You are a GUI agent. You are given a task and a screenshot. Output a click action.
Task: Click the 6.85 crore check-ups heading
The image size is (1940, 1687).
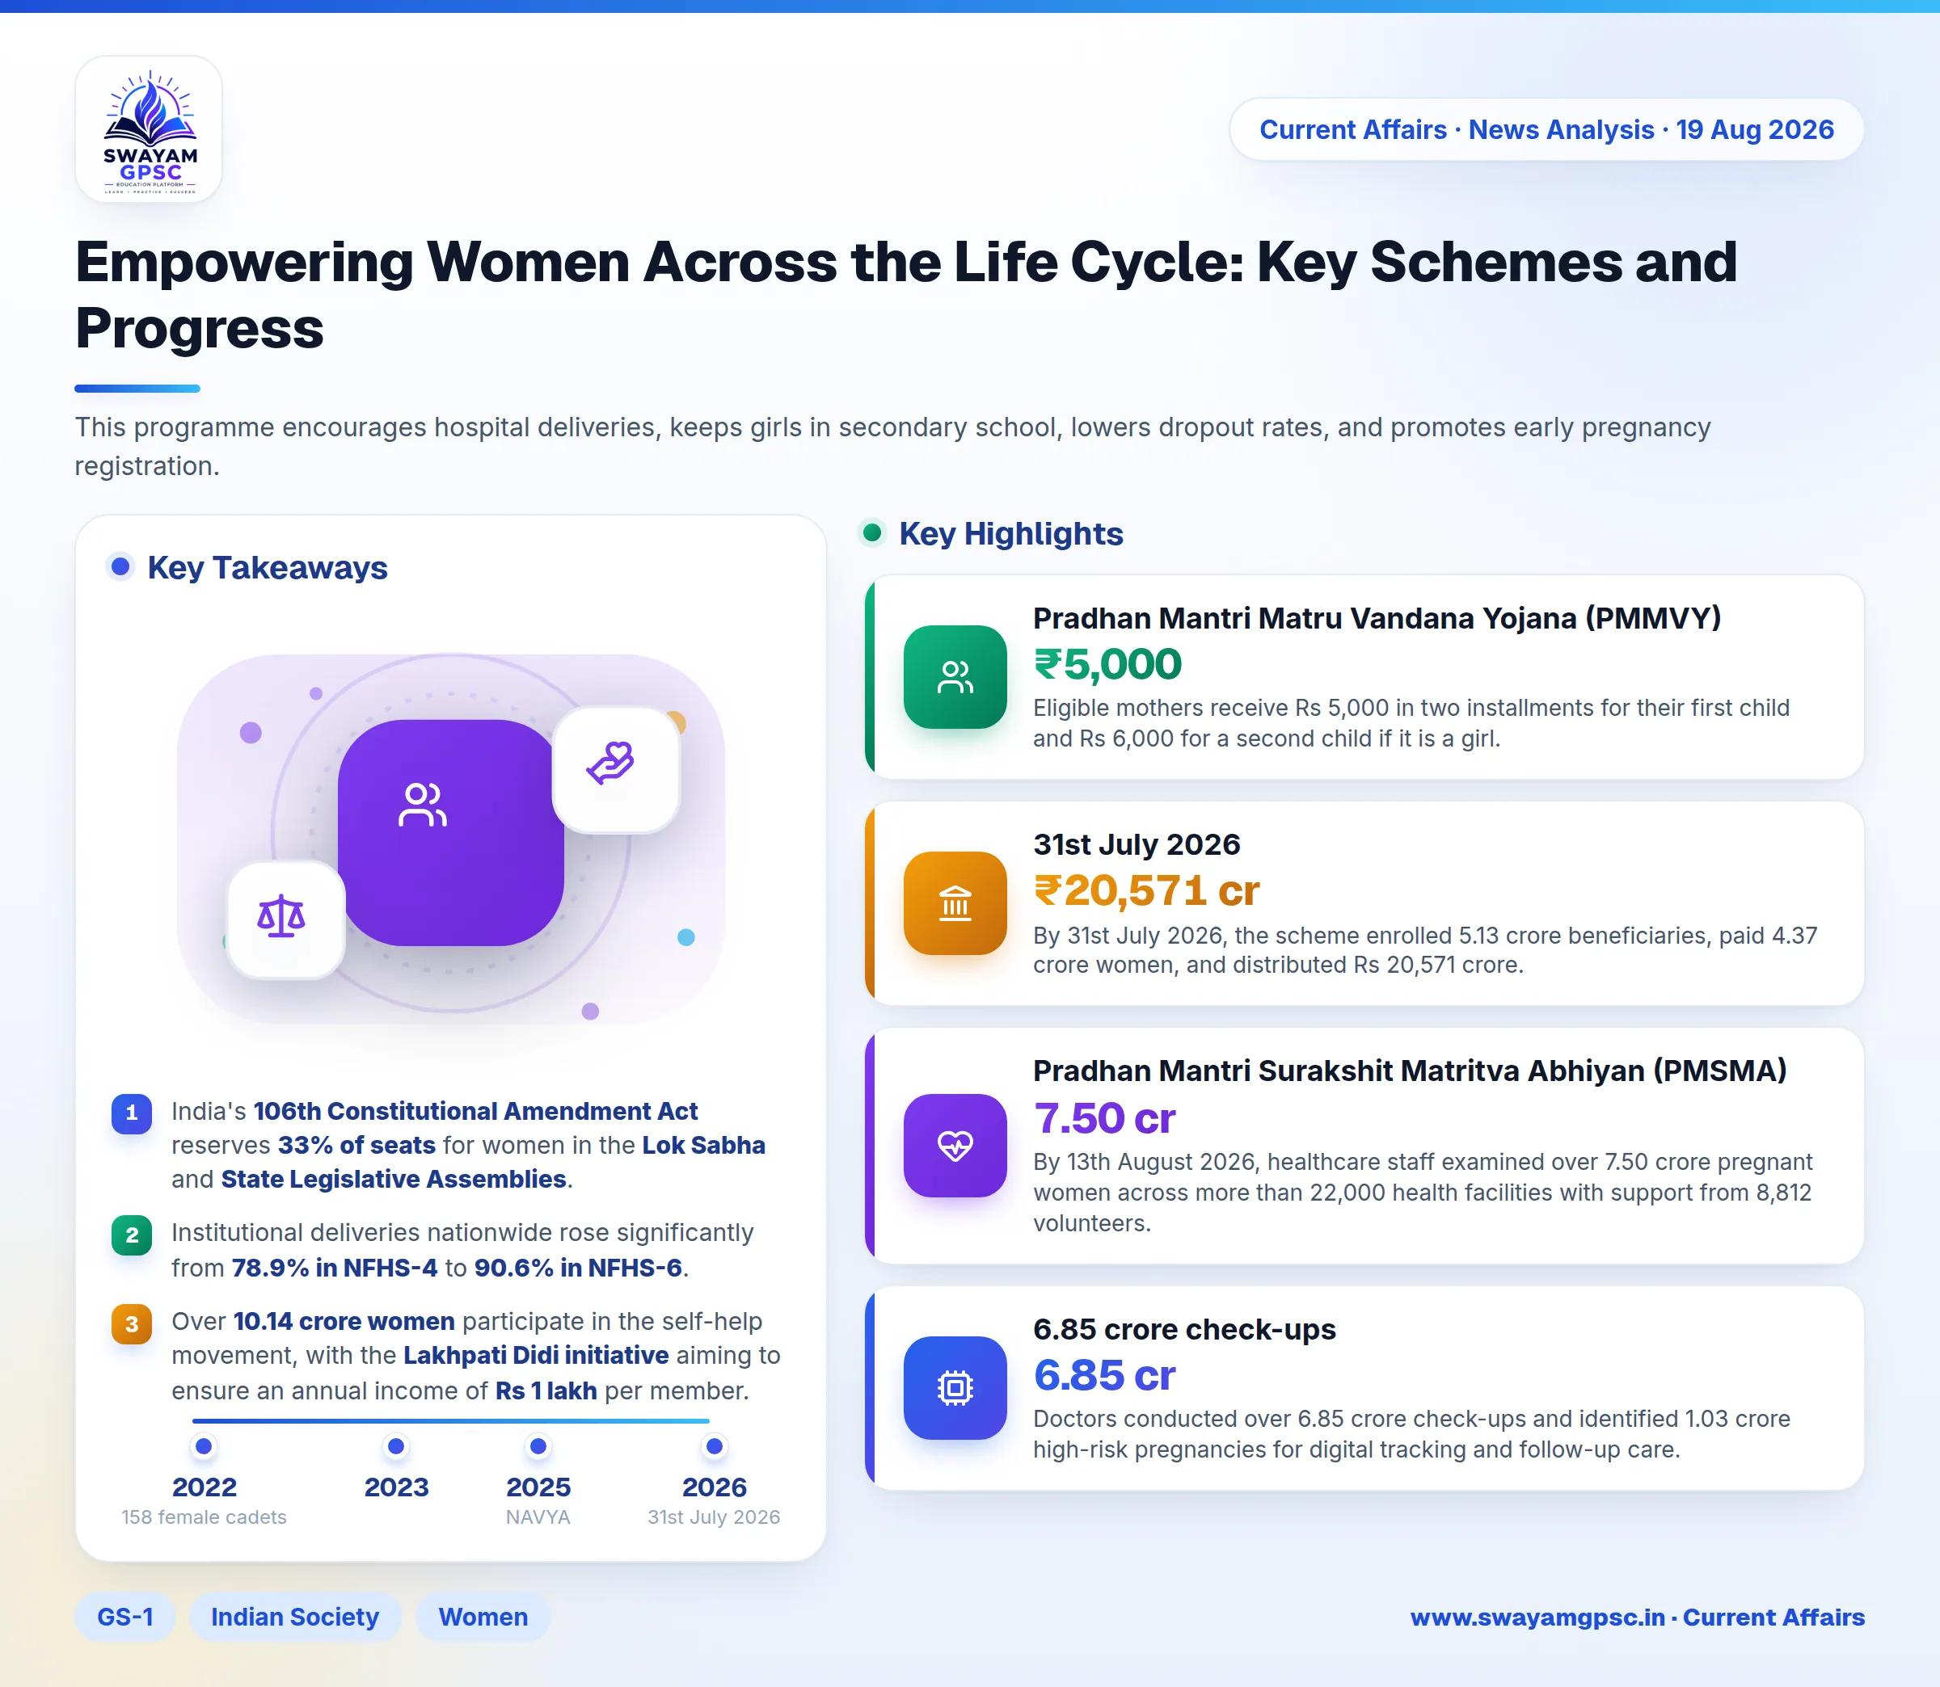click(x=1185, y=1329)
